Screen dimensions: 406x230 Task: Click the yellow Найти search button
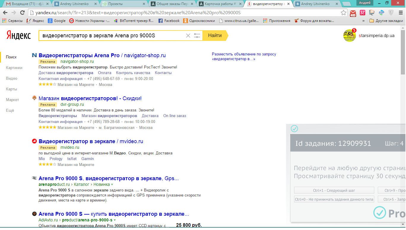point(215,36)
